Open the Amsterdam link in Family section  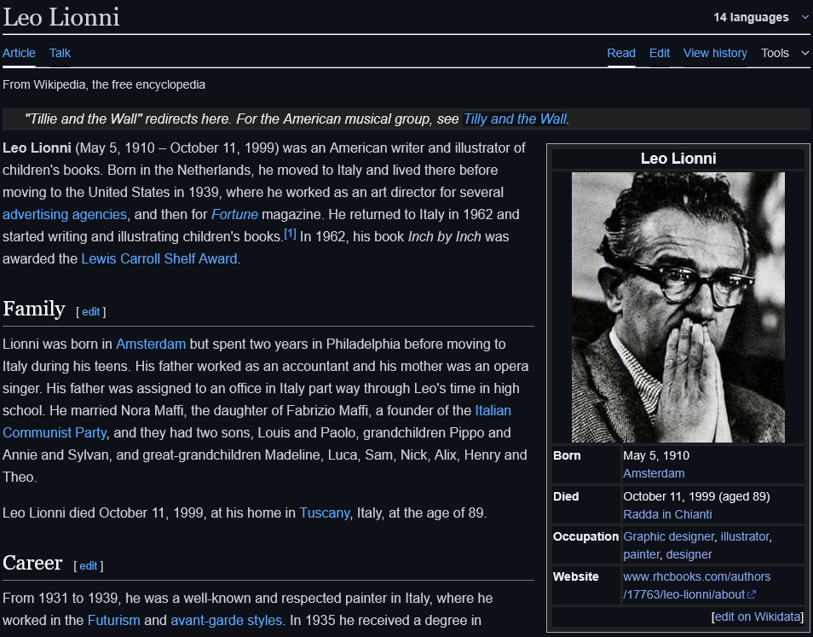[x=151, y=344]
